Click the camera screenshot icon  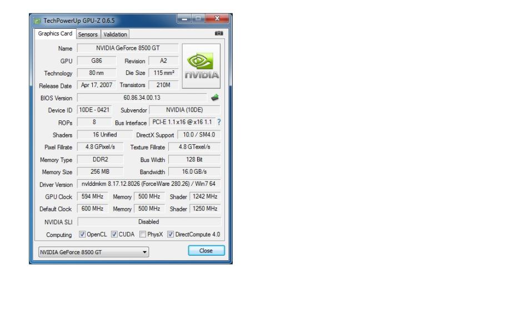click(x=219, y=33)
